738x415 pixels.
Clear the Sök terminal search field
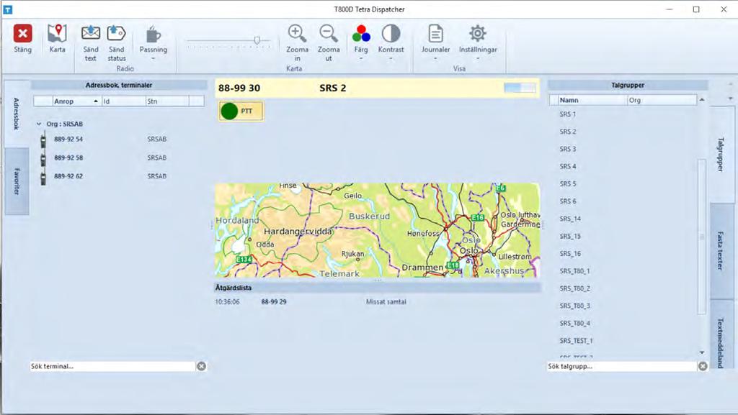pyautogui.click(x=201, y=366)
